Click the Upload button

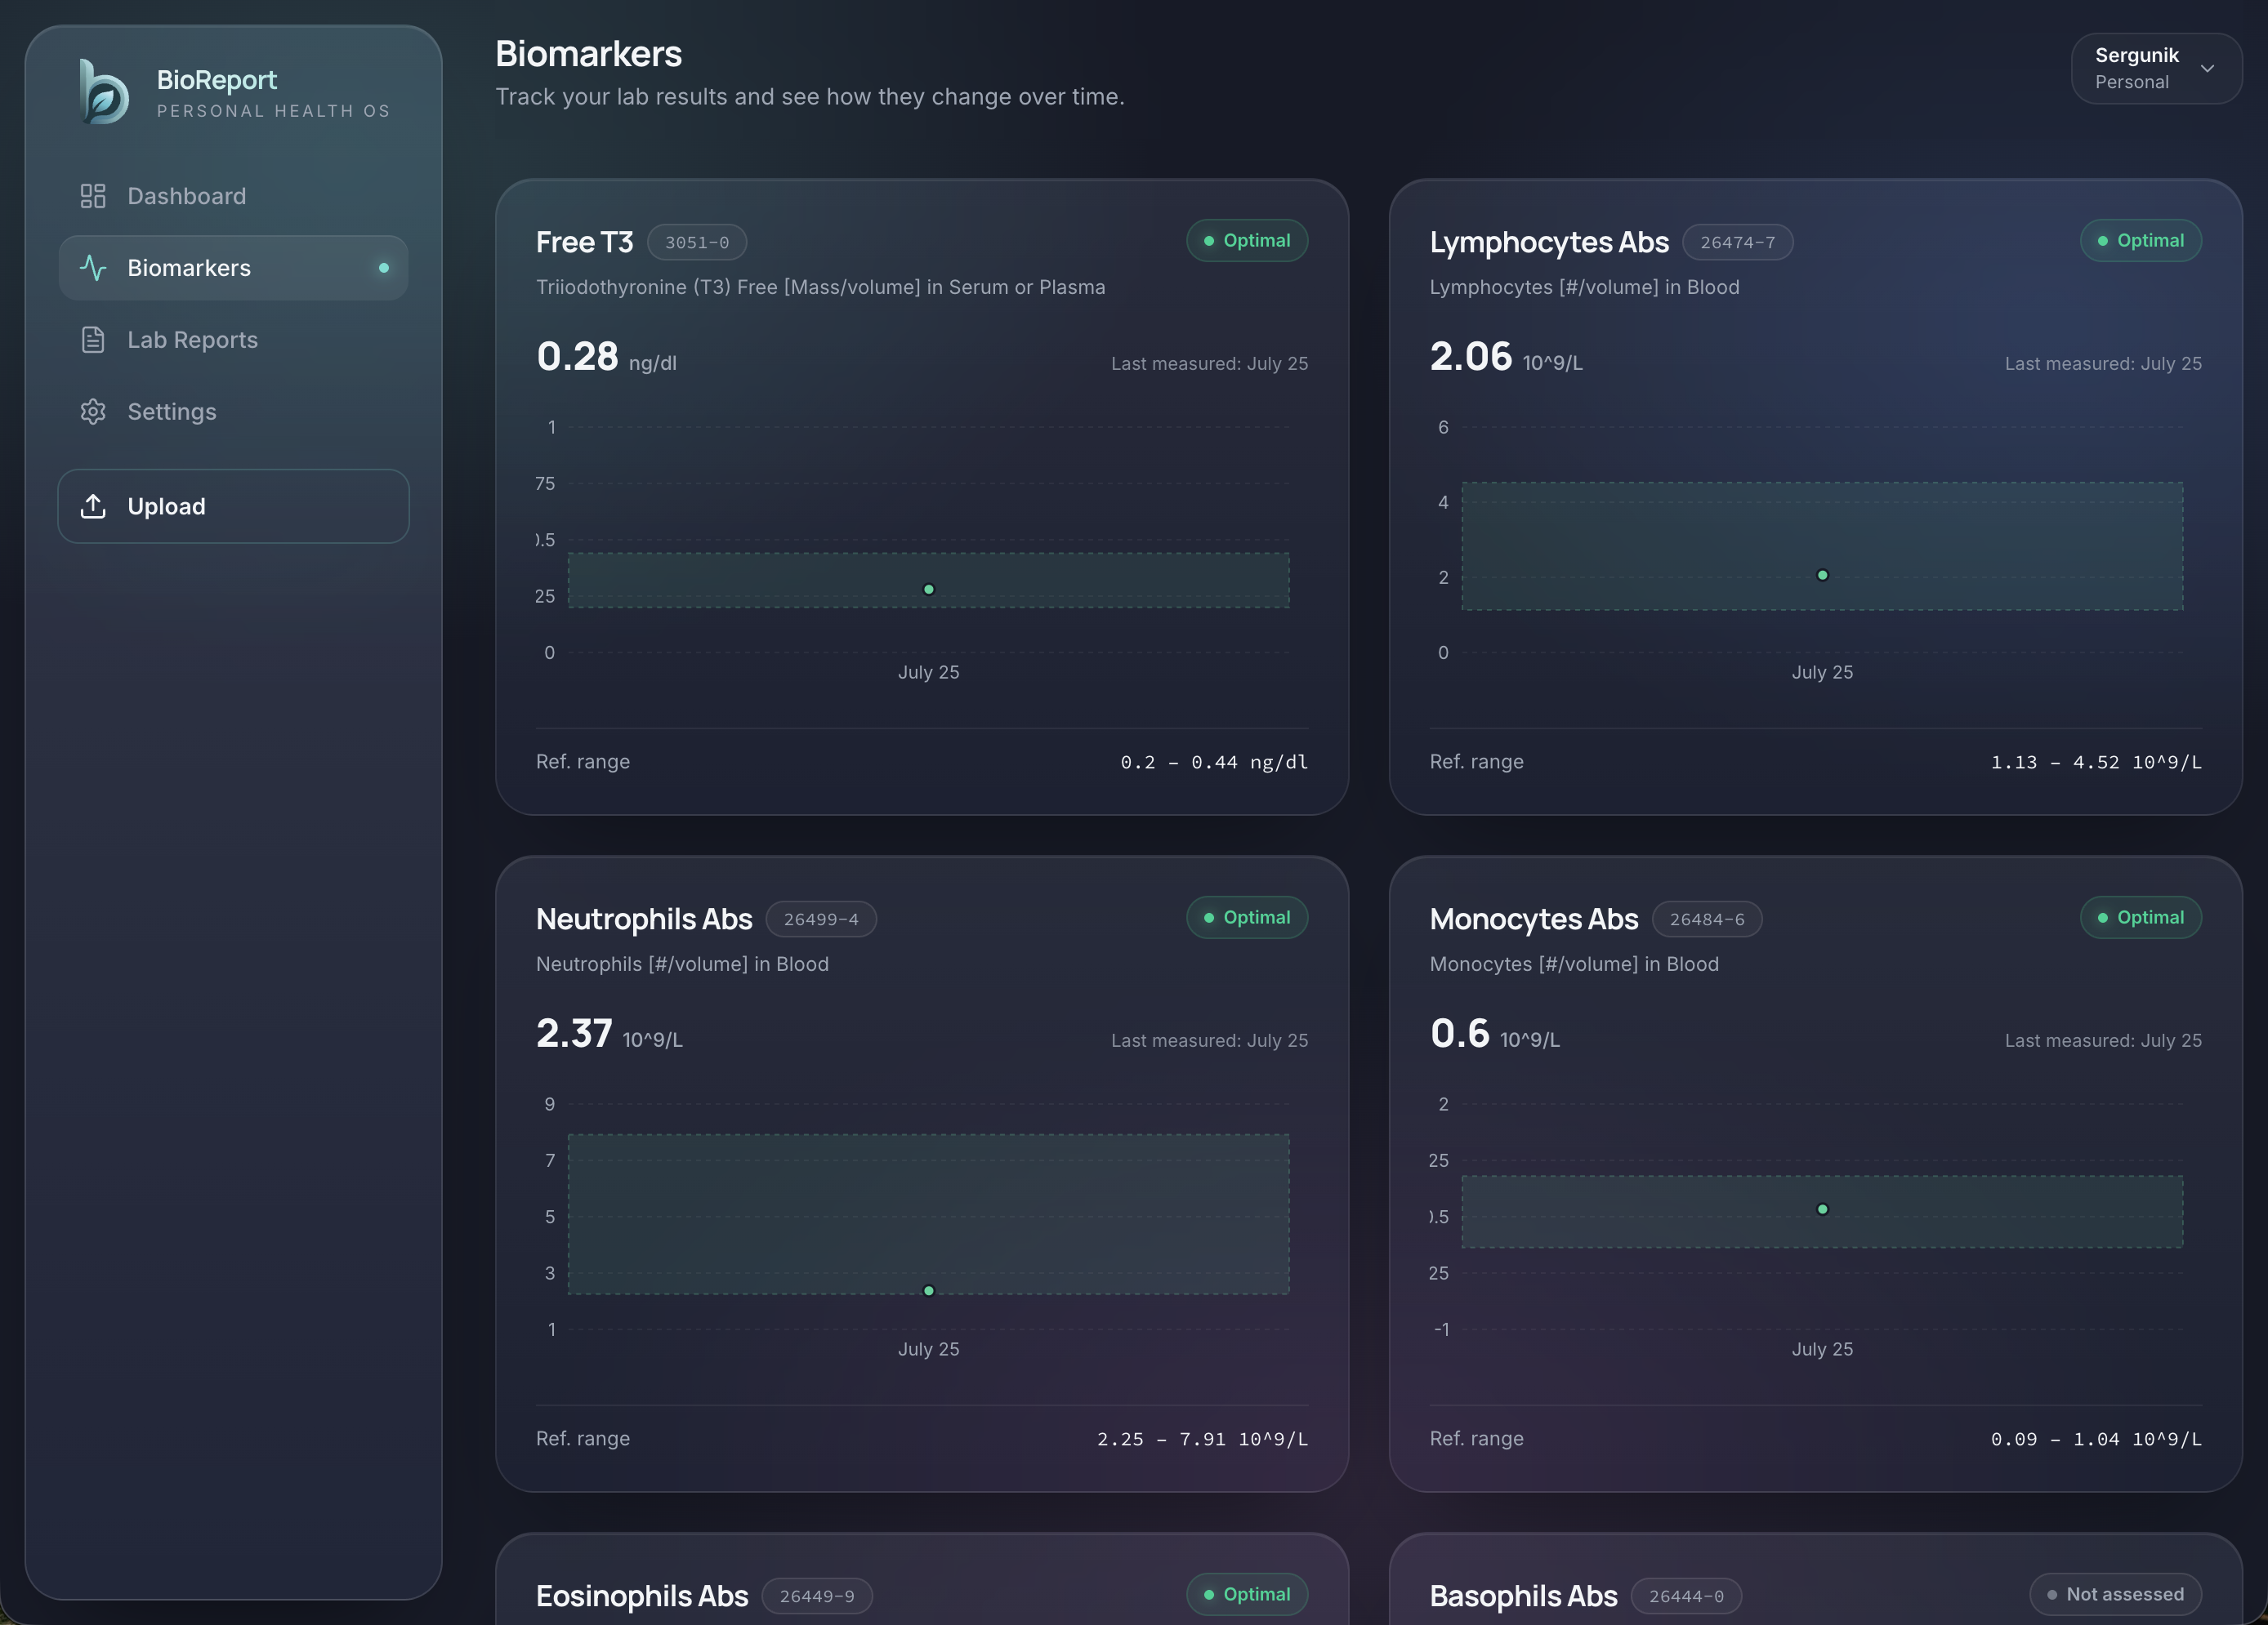tap(233, 506)
